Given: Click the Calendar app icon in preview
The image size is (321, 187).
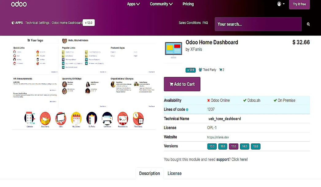Looking at the screenshot, I should 30,119.
